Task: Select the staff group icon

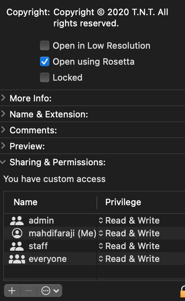Action: point(17,246)
